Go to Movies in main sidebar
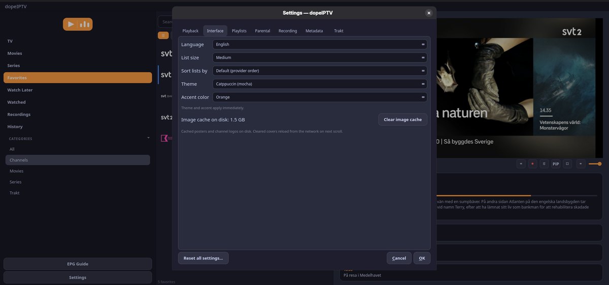Viewport: 609px width, 285px height. (x=78, y=53)
